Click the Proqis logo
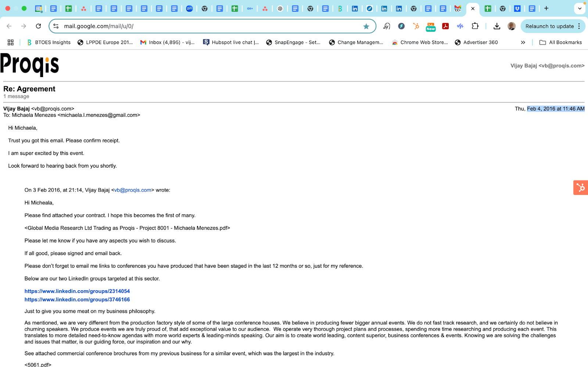 pos(29,65)
